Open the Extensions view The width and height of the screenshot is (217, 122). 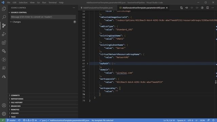4,42
